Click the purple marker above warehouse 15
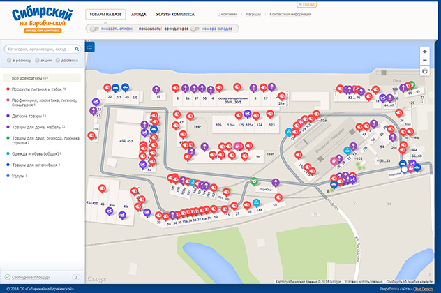This screenshot has width=441, height=293. (x=156, y=90)
